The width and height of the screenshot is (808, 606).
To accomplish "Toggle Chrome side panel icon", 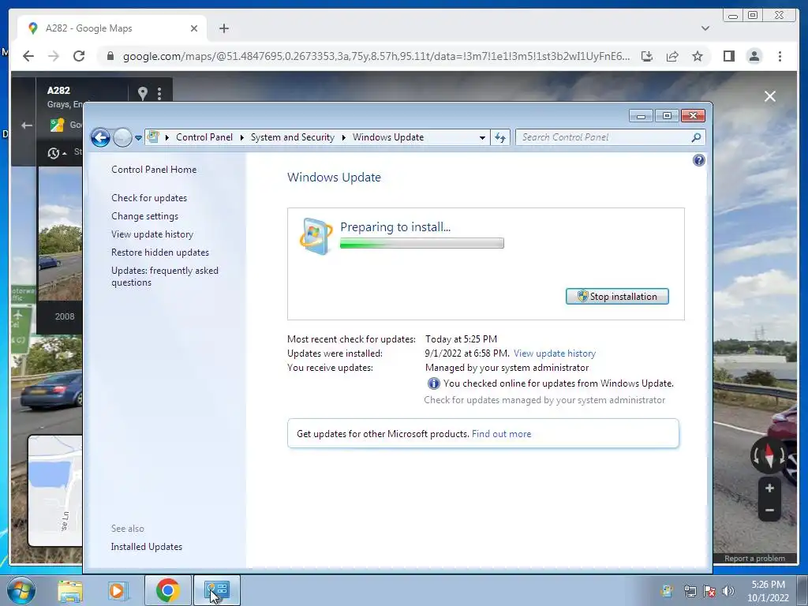I will tap(728, 56).
